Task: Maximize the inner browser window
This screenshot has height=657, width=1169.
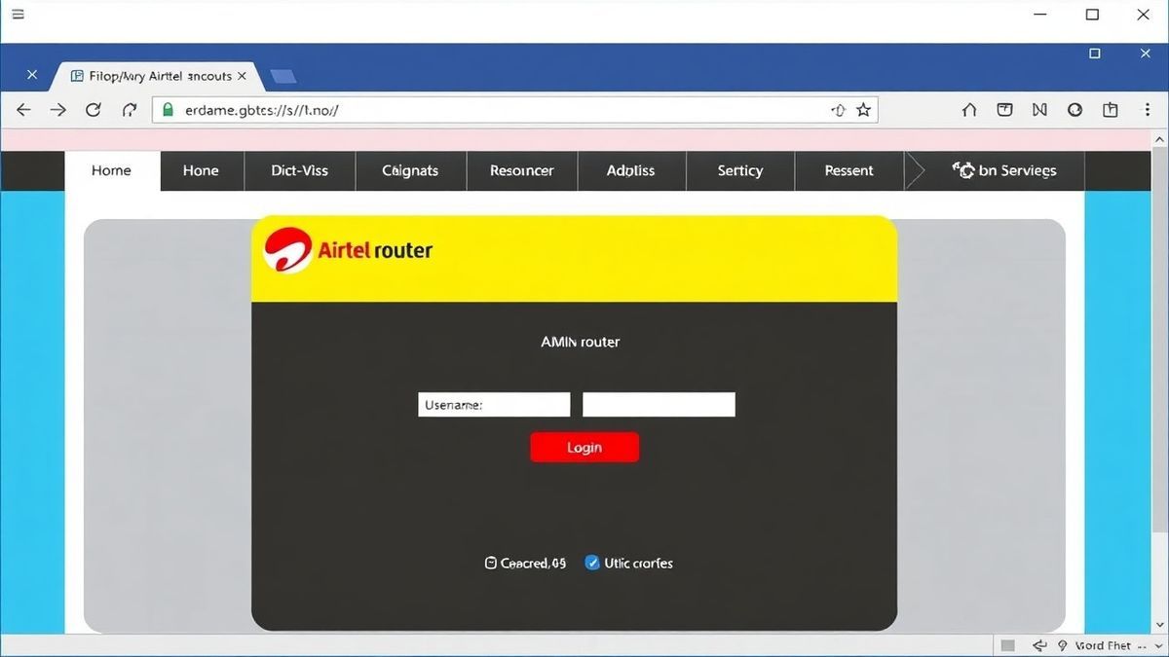Action: [x=1095, y=54]
